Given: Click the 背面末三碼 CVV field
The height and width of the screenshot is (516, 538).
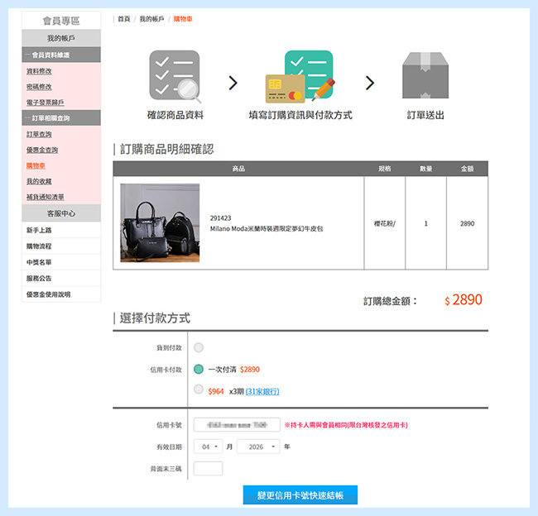Looking at the screenshot, I should tap(208, 469).
